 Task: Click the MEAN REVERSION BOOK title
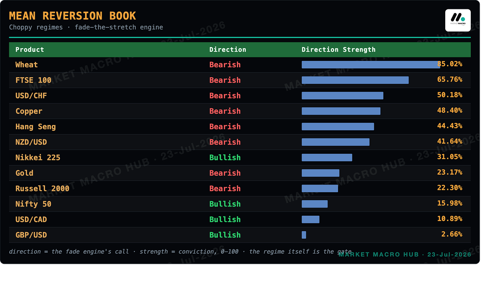(x=72, y=16)
